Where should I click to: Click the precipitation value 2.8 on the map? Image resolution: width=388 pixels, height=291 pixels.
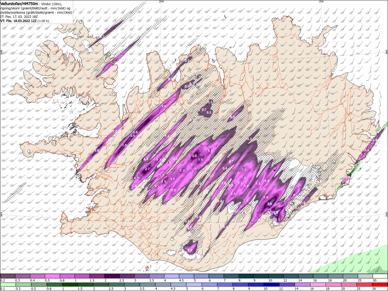pos(277,219)
